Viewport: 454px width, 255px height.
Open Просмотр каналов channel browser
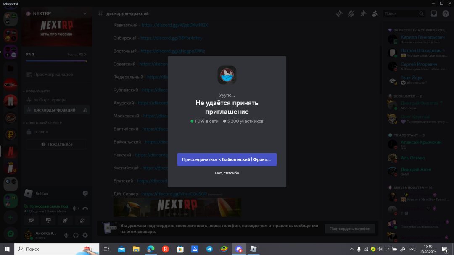tap(57, 75)
